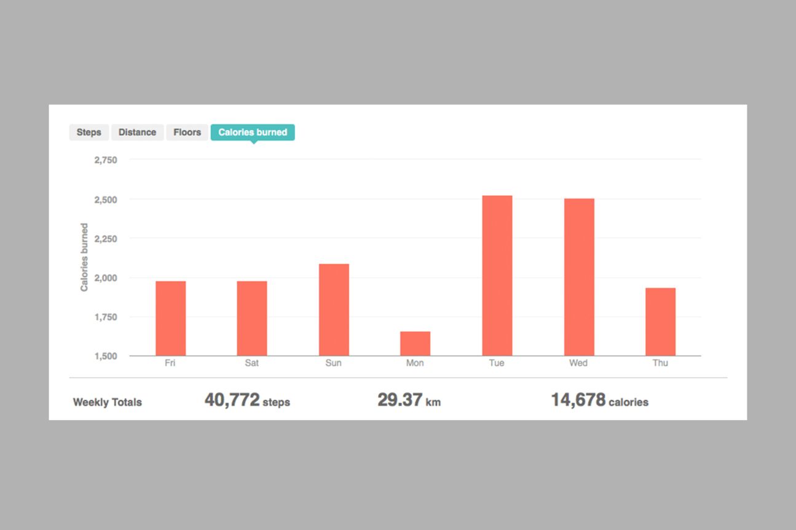The width and height of the screenshot is (796, 530).
Task: Click the Wed axis label
Action: tap(578, 363)
